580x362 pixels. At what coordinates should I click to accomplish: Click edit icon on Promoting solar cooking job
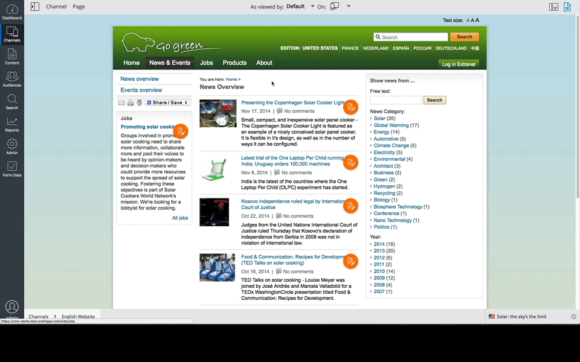[181, 131]
